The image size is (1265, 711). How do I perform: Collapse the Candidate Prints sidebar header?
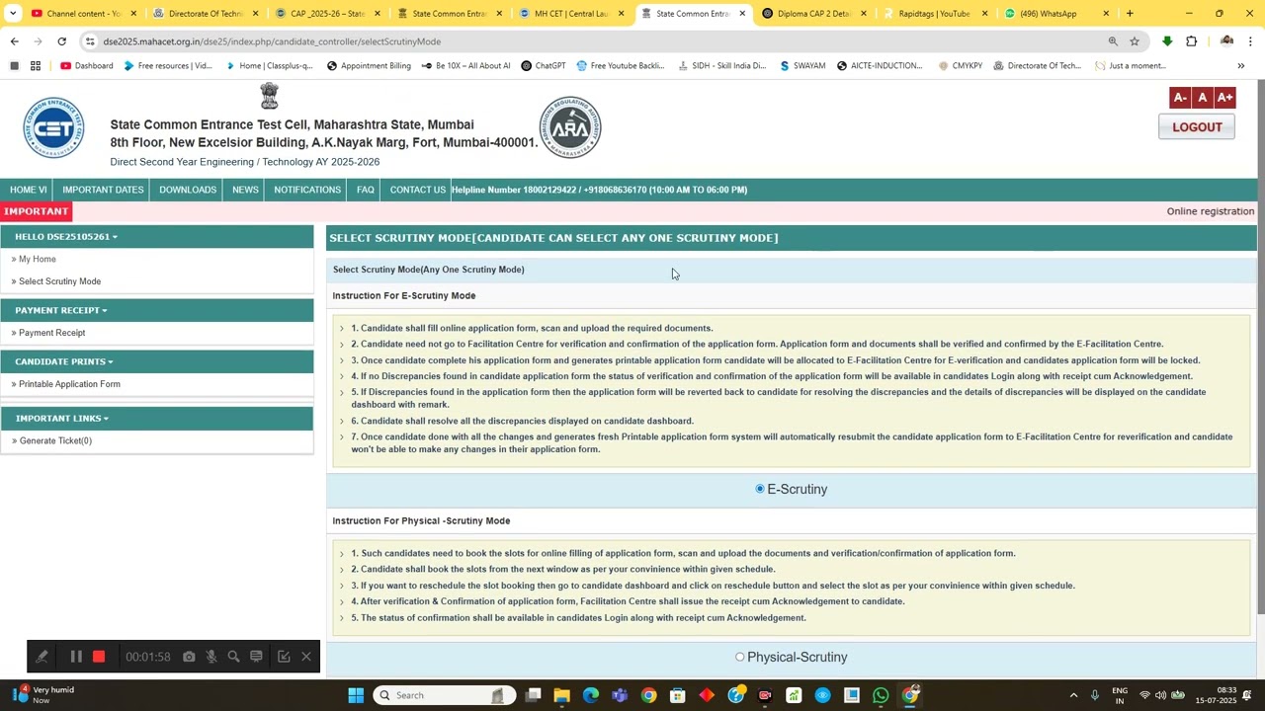pyautogui.click(x=157, y=361)
